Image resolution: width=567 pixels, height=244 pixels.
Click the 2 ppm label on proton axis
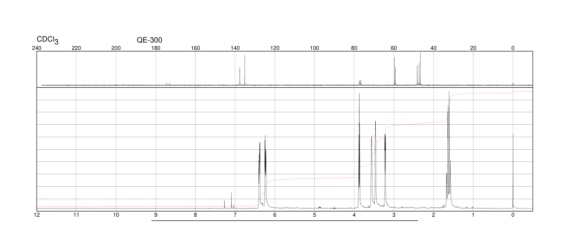[434, 215]
